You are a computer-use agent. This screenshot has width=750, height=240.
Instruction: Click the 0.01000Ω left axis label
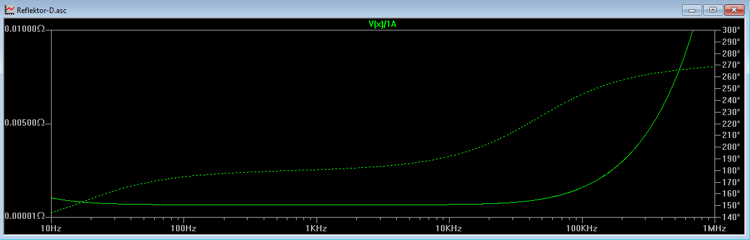coord(25,30)
